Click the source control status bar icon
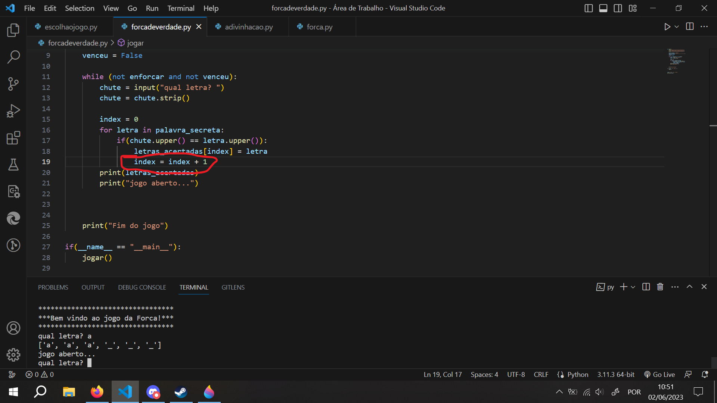The width and height of the screenshot is (717, 403). (12, 374)
